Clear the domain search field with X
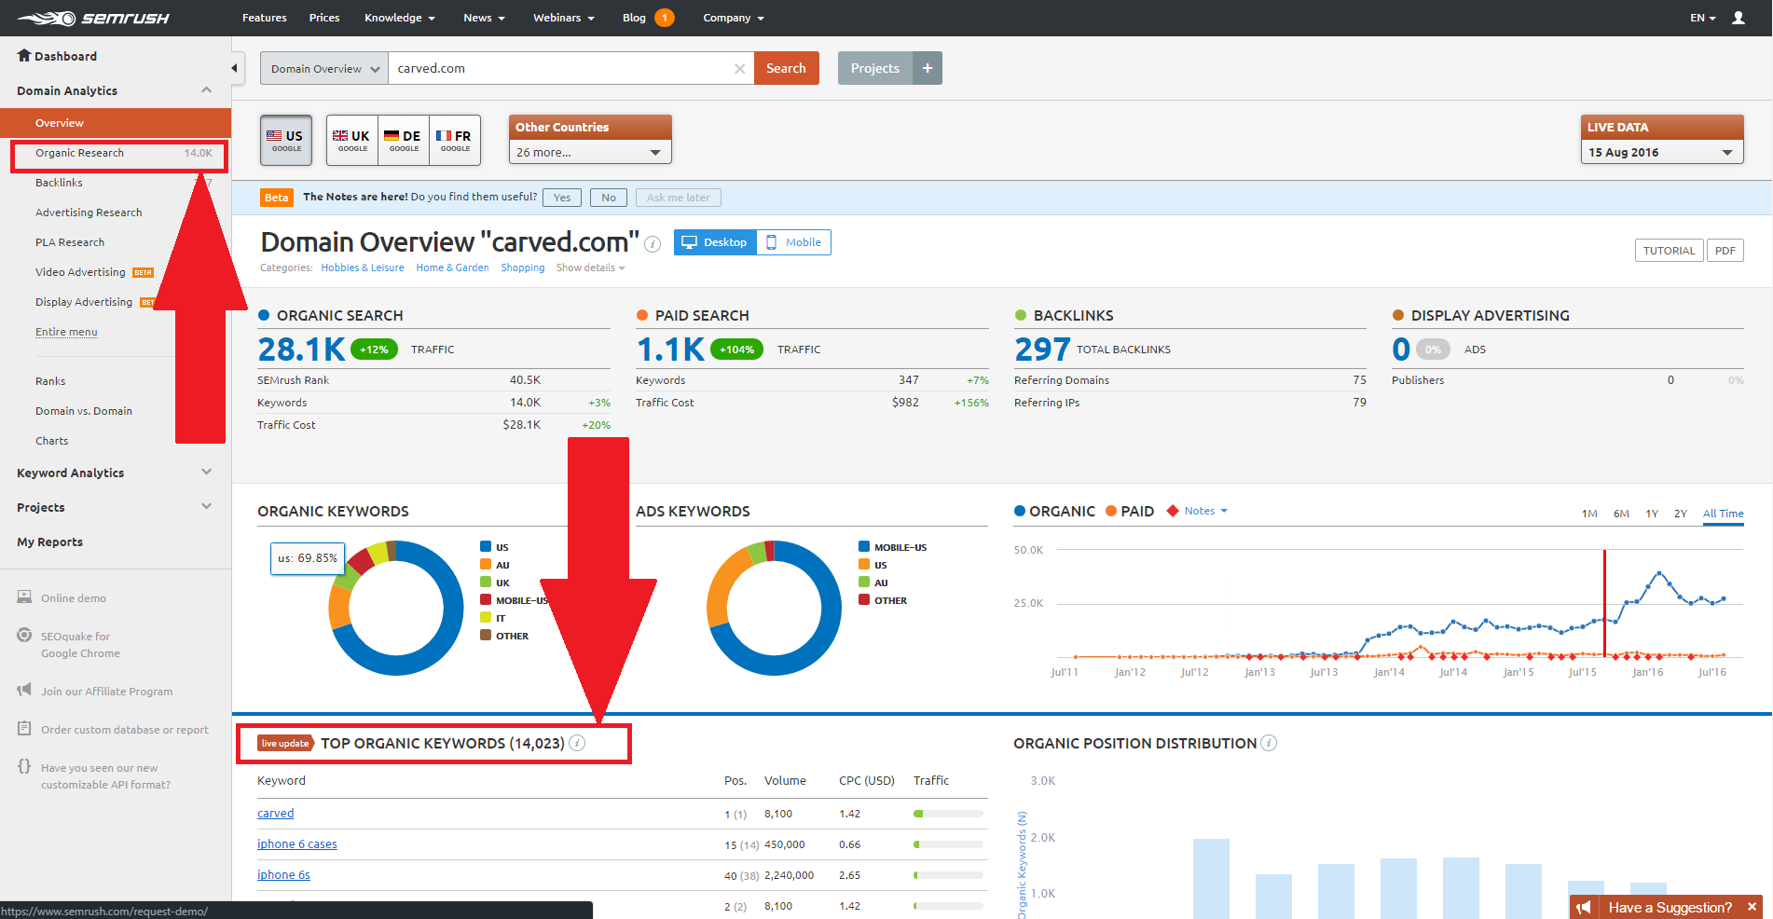The width and height of the screenshot is (1773, 919). pos(739,68)
